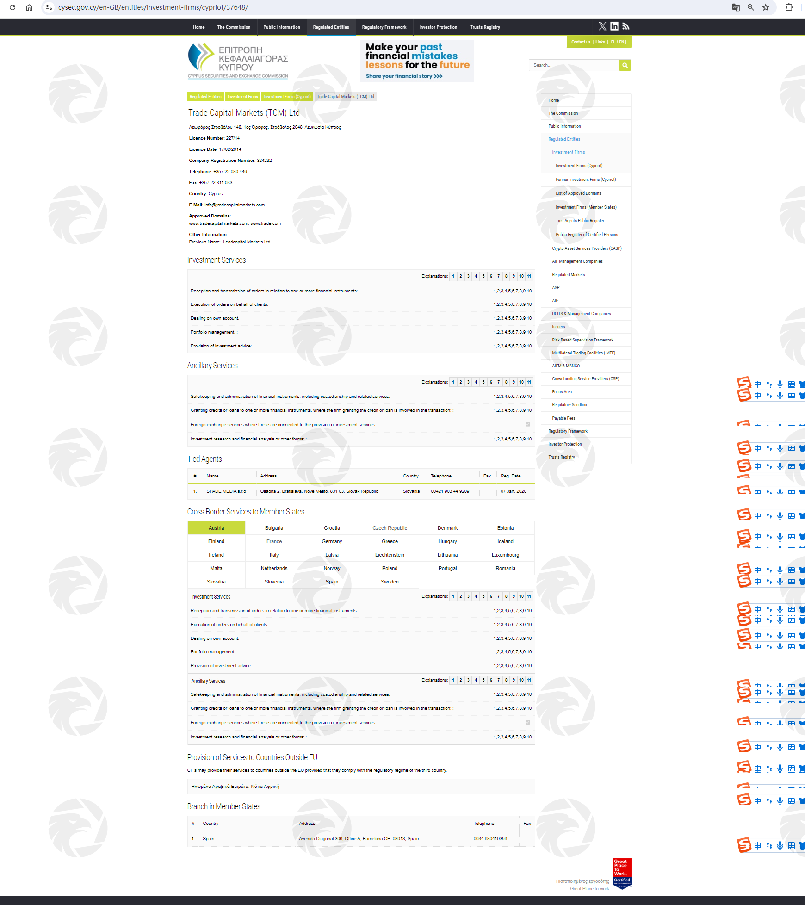Open the browser zoom magnifier icon
Image resolution: width=805 pixels, height=905 pixels.
tap(751, 7)
